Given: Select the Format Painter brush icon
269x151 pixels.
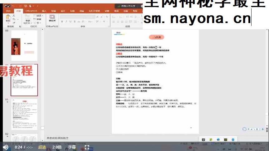Looking at the screenshot, I should point(14,22).
